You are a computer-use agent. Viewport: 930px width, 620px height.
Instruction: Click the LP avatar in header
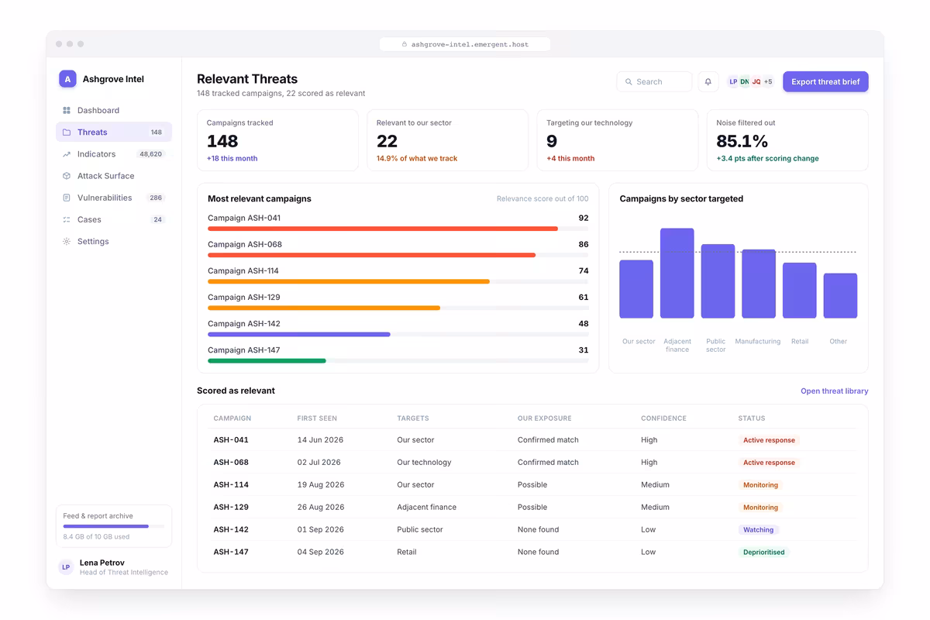[733, 81]
